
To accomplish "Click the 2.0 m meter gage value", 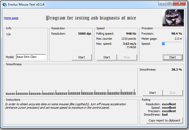I will 178,39.
